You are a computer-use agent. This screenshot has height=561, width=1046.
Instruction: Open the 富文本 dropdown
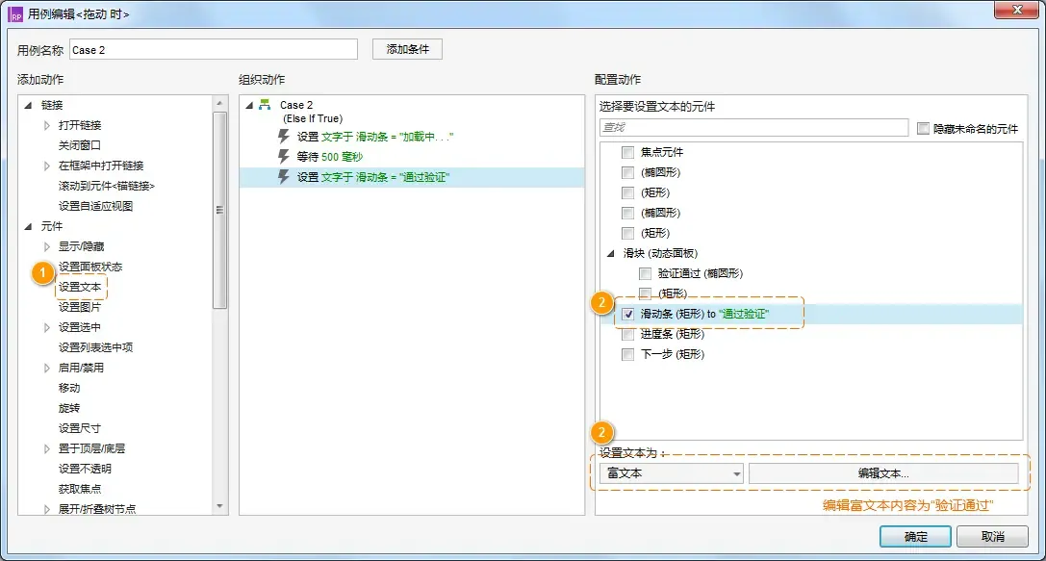[x=735, y=472]
